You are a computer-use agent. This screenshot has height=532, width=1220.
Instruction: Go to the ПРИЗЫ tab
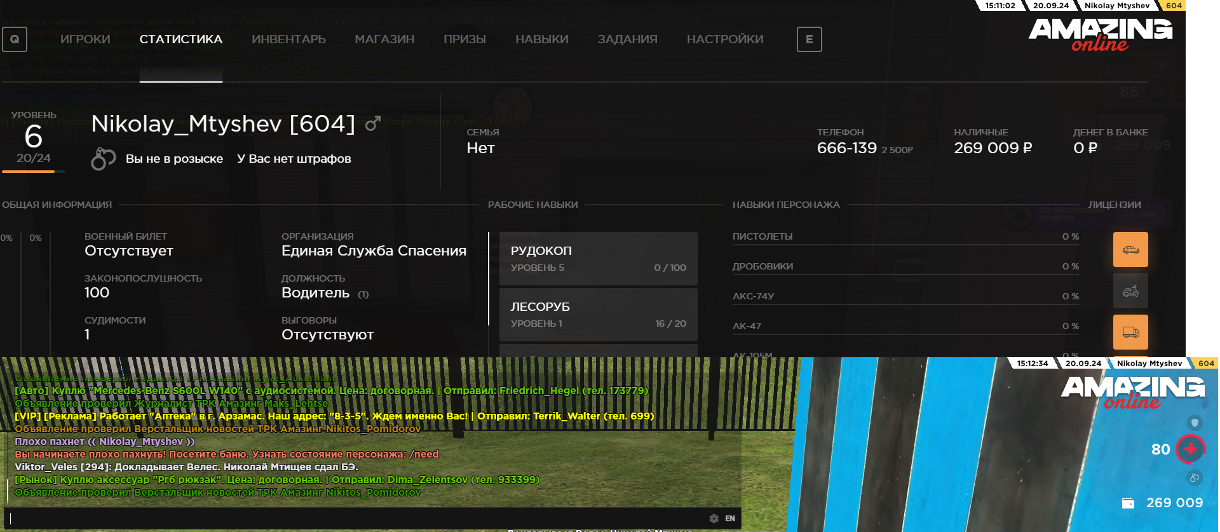(464, 39)
